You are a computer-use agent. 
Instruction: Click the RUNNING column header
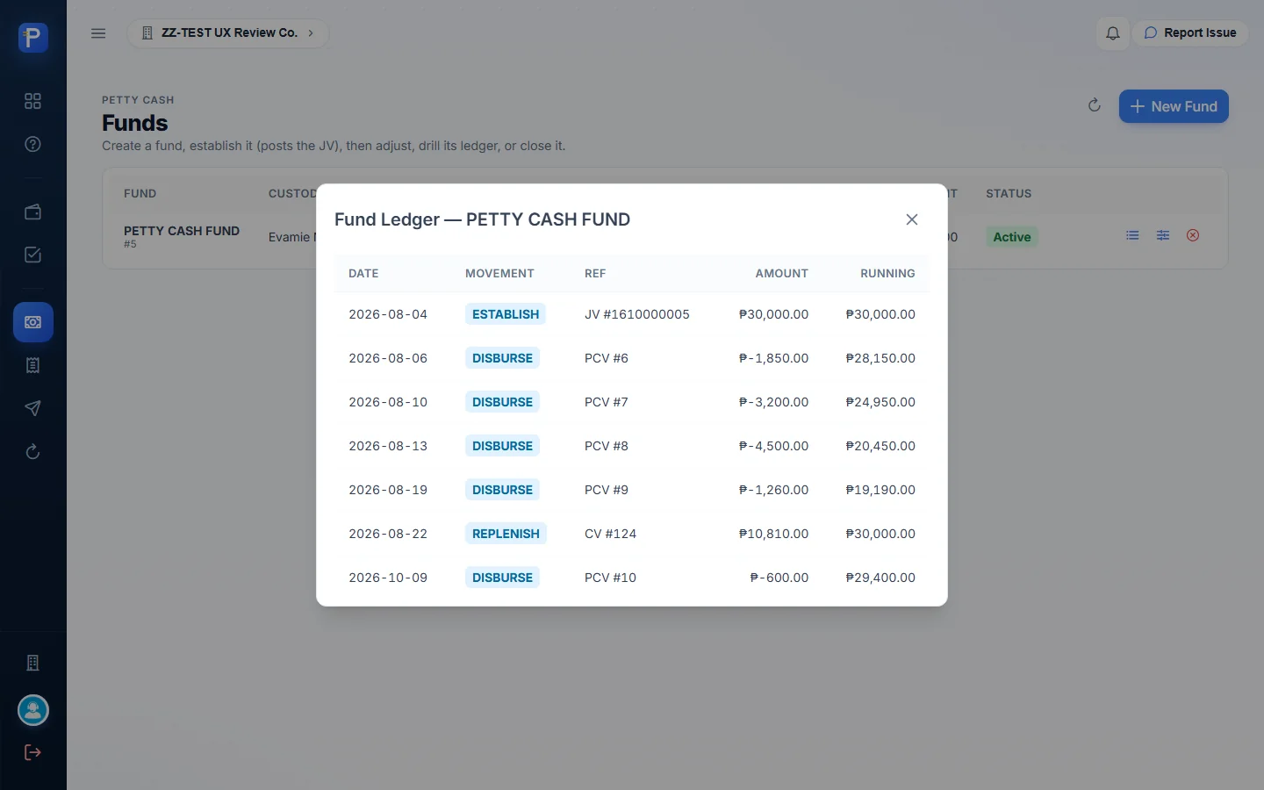point(887,274)
